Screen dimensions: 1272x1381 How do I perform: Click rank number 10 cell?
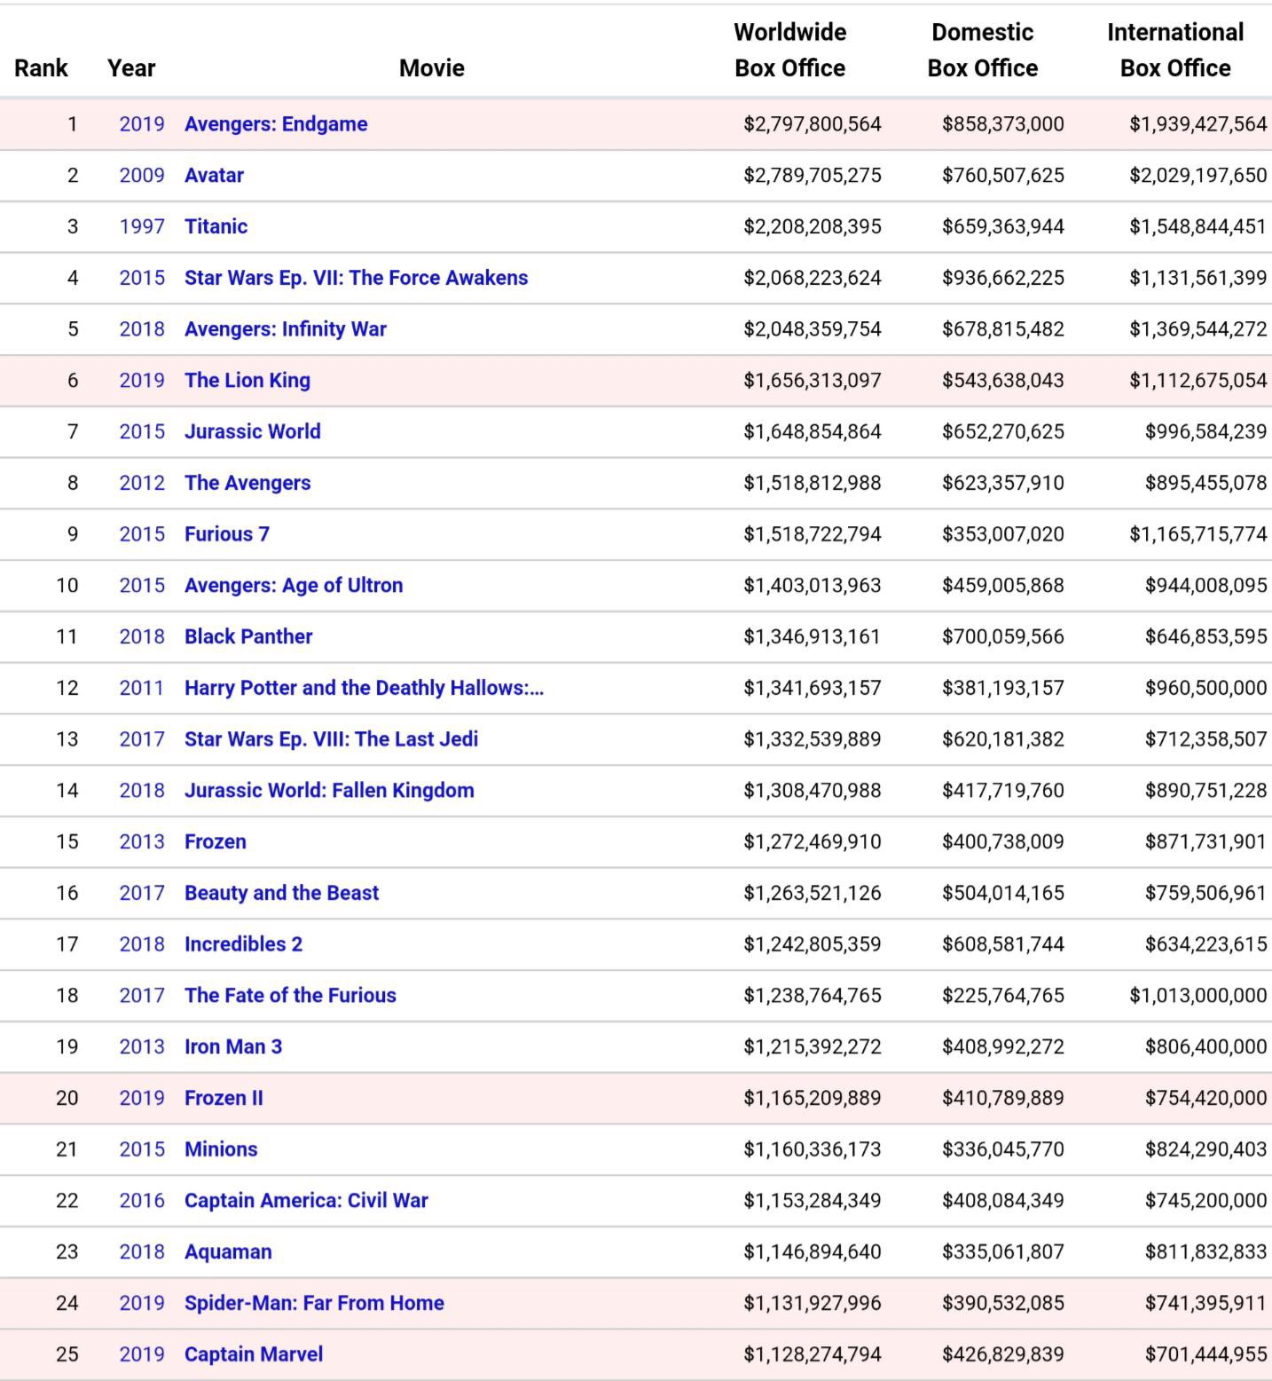pyautogui.click(x=67, y=586)
